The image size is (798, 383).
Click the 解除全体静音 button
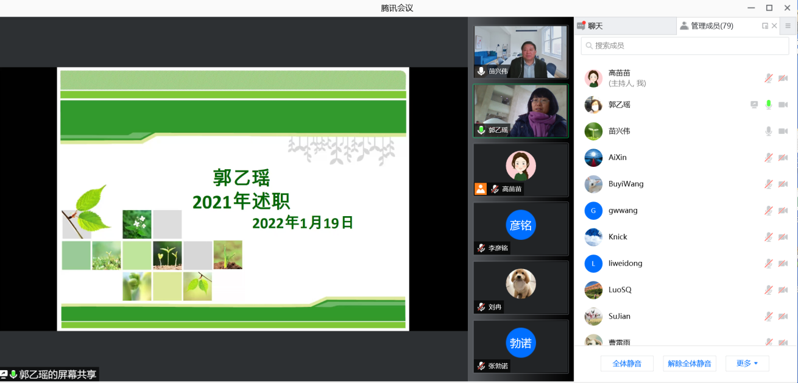(689, 363)
